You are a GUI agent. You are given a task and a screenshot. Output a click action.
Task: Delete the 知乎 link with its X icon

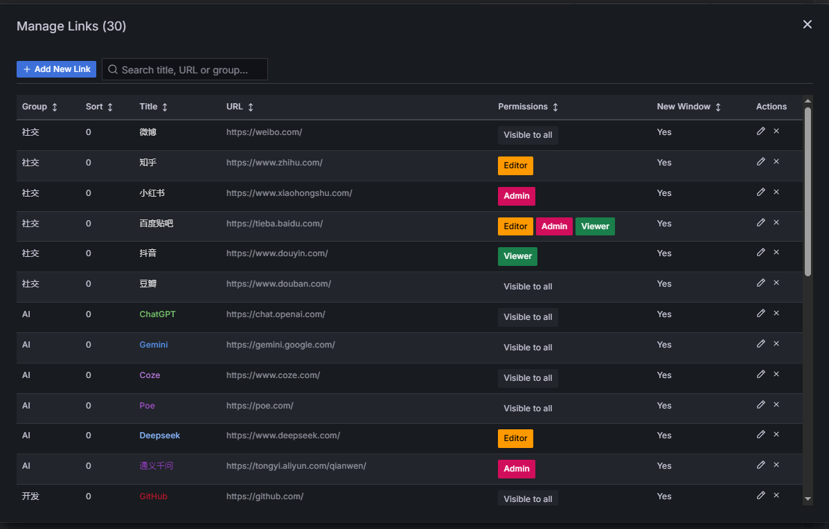click(x=776, y=161)
